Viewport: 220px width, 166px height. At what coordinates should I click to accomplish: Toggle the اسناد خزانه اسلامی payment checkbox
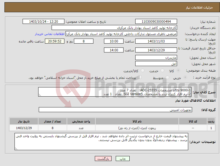pyautogui.click(x=140, y=77)
